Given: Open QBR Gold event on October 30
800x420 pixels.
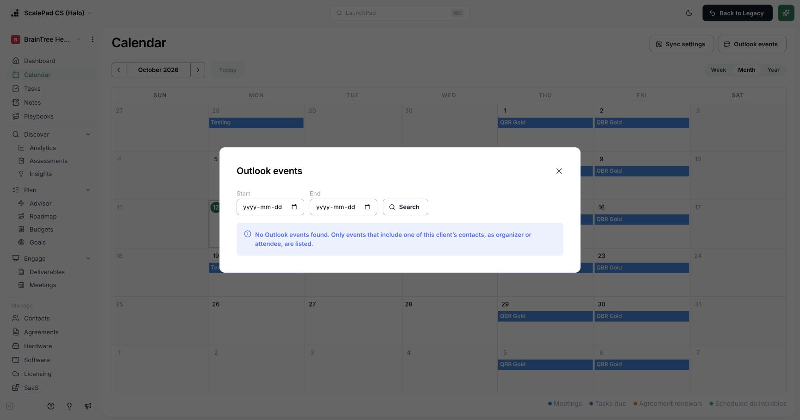Looking at the screenshot, I should [642, 316].
